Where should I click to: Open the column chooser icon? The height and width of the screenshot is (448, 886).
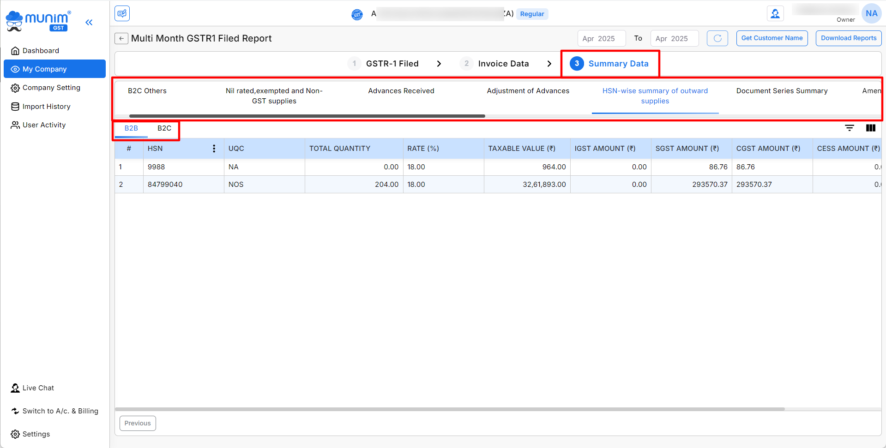[870, 128]
